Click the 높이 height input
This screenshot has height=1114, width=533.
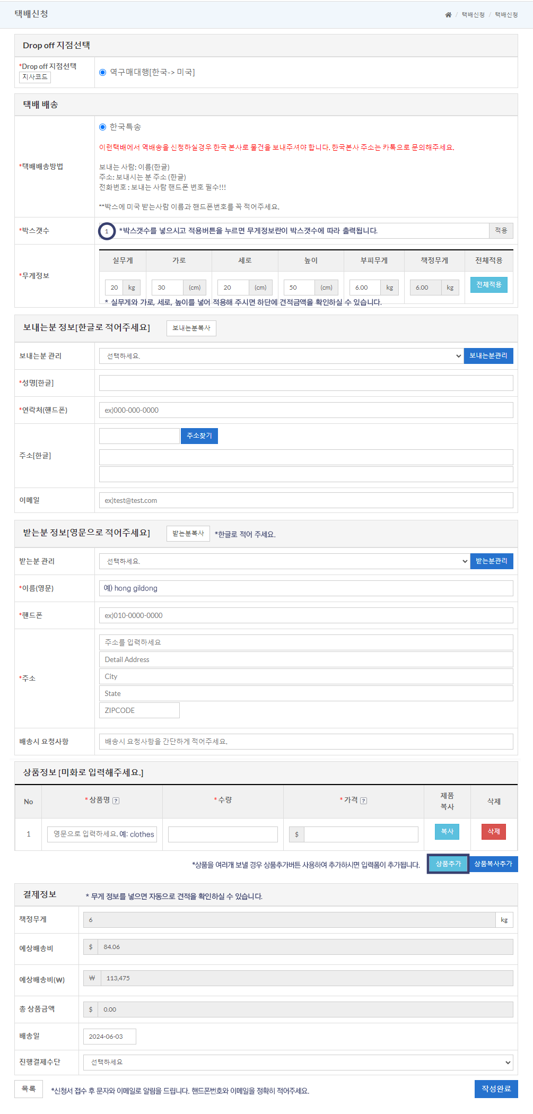tap(299, 288)
